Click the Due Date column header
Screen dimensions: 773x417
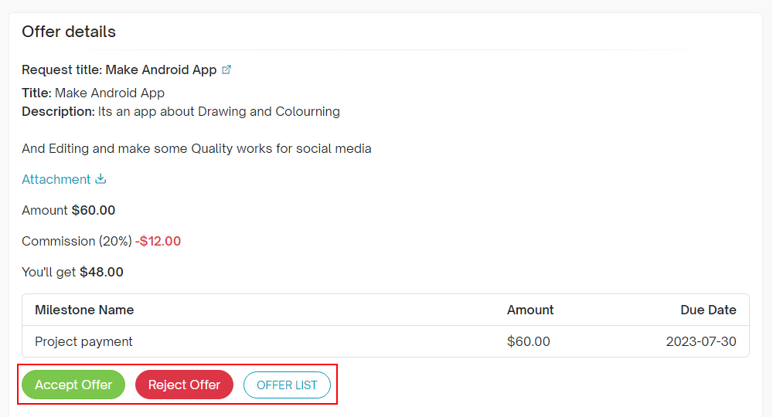[708, 310]
